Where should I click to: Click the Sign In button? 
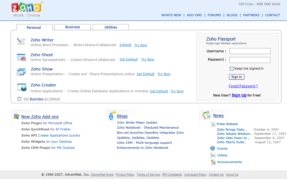click(237, 77)
